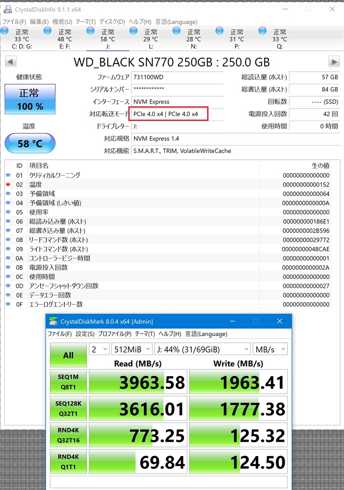Open 編集(E) menu in CrystalDiskInfo
Viewport: 344px width, 490px height.
point(39,22)
